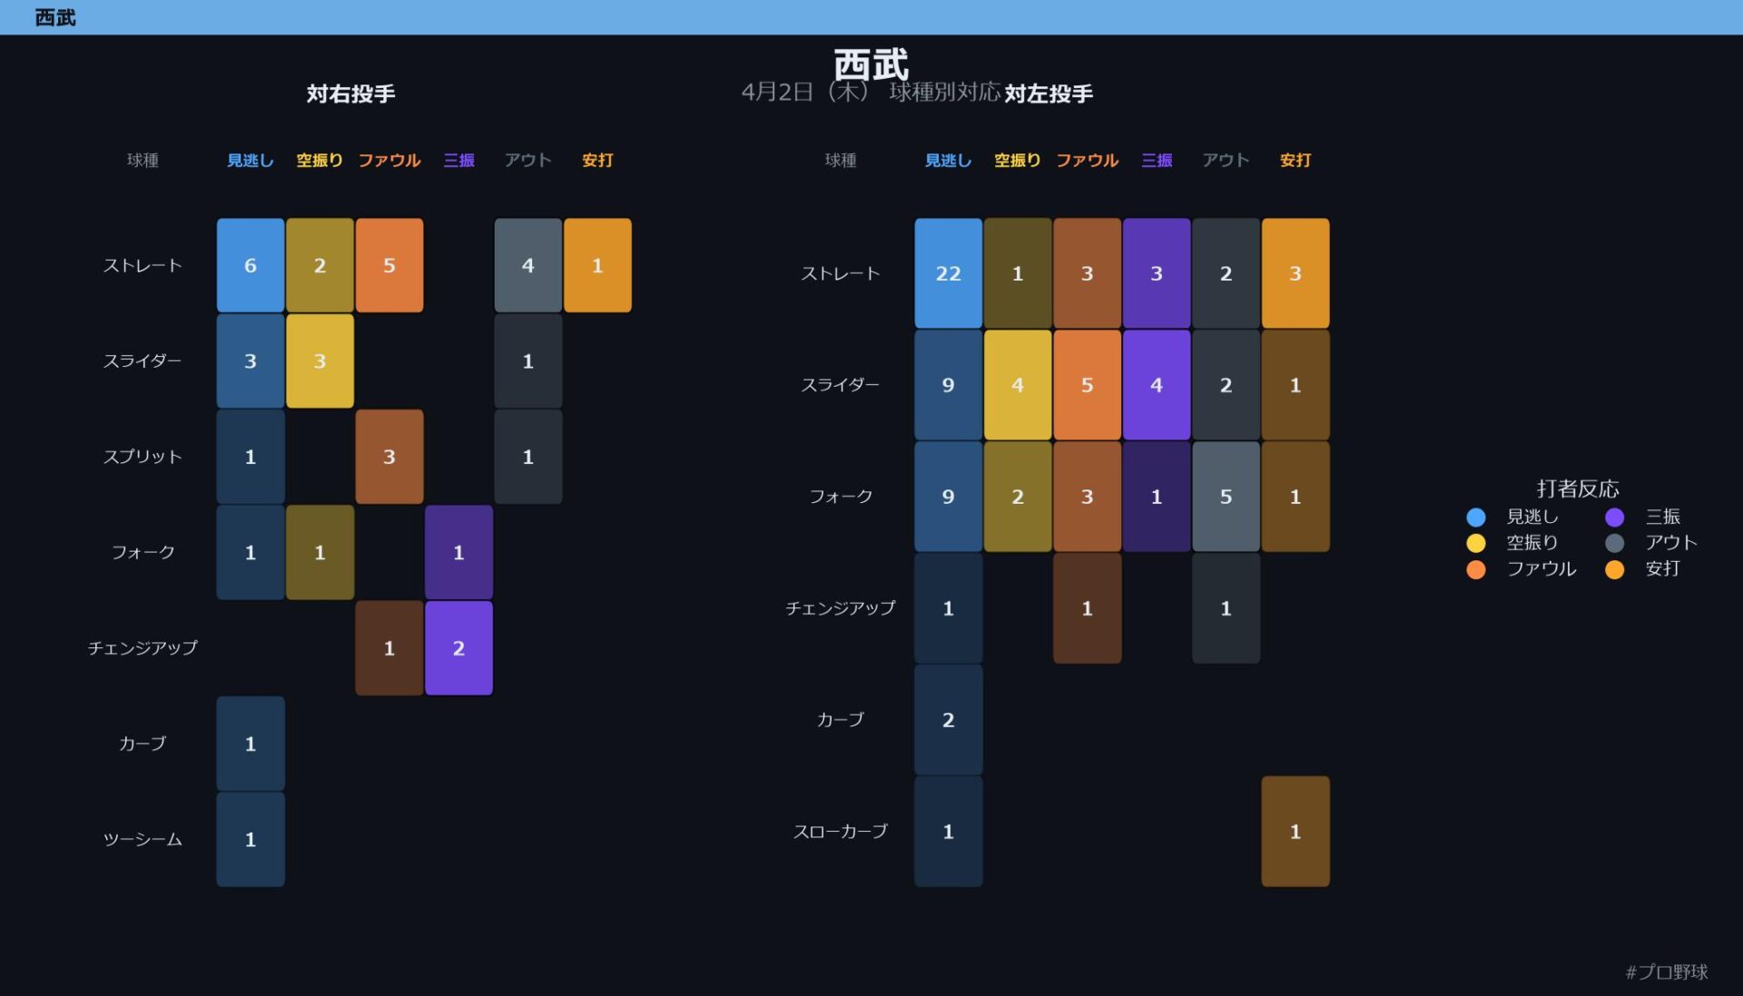Click スローカーブ 見逃し cell 1, 対左投手
The width and height of the screenshot is (1743, 996).
(949, 832)
